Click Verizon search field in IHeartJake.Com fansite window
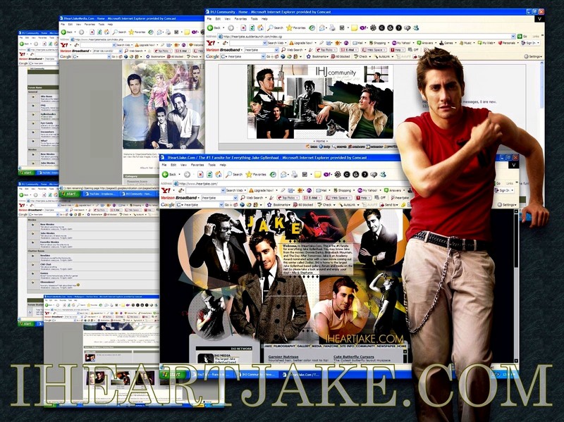564x422 pixels. tap(220, 198)
